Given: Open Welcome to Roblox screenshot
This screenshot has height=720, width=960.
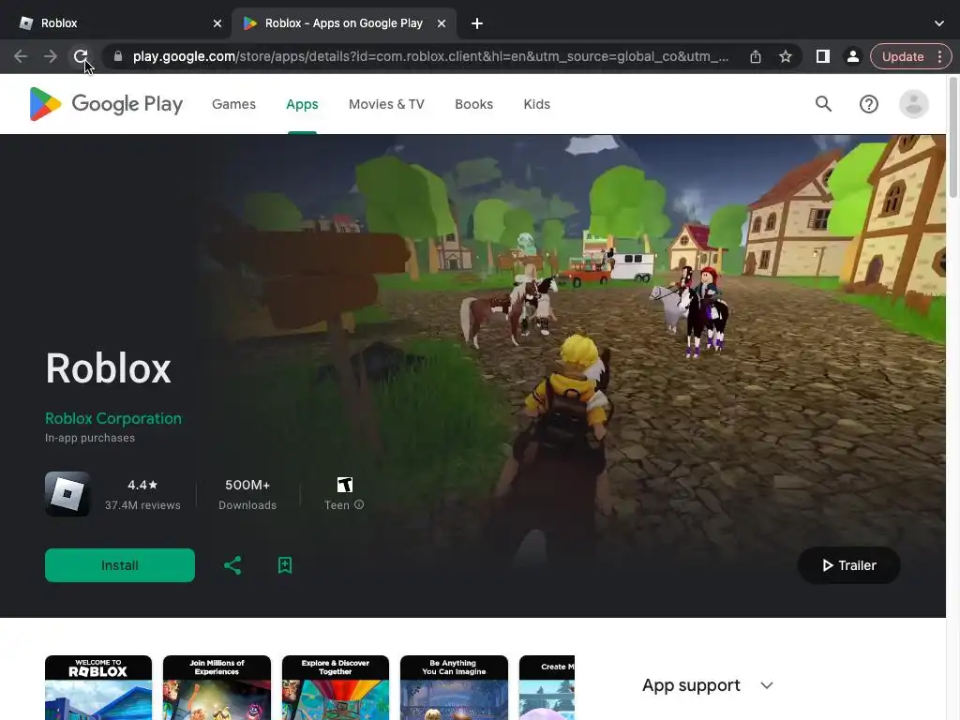Looking at the screenshot, I should click(x=98, y=687).
